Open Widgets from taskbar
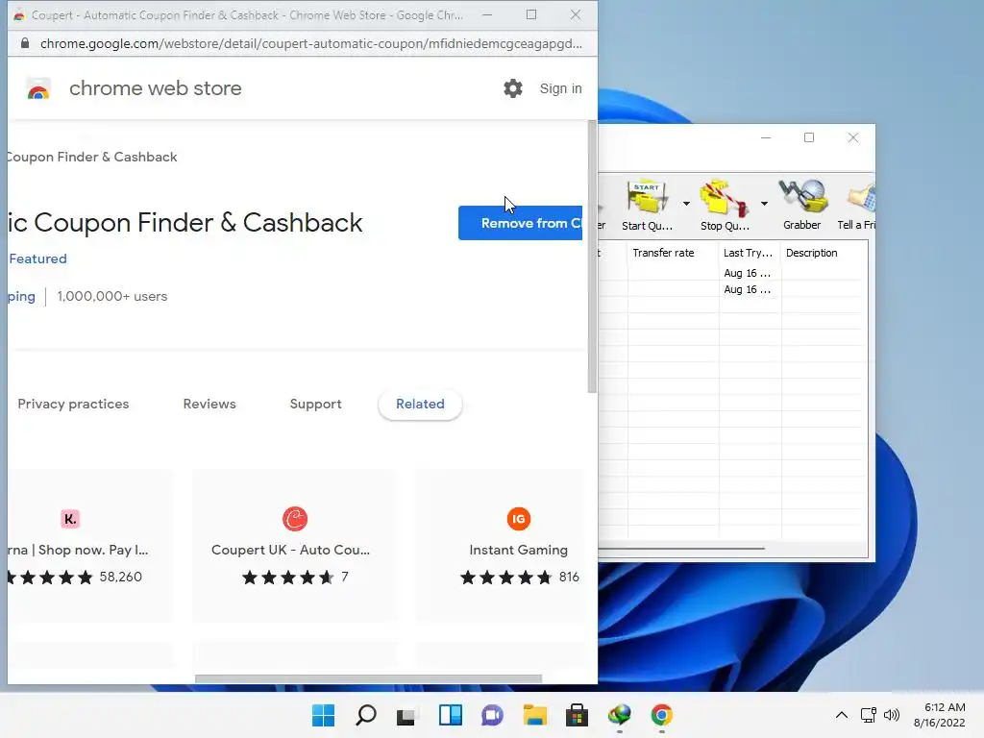Viewport: 984px width, 738px height. 451,715
